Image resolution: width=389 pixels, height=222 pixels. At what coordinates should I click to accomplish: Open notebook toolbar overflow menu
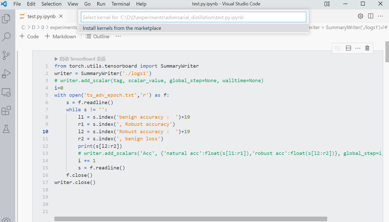point(118,36)
